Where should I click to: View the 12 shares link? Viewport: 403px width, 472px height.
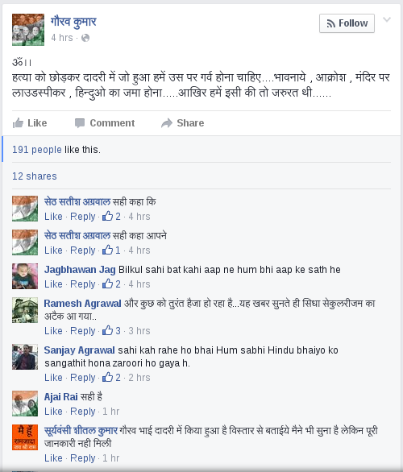(35, 176)
